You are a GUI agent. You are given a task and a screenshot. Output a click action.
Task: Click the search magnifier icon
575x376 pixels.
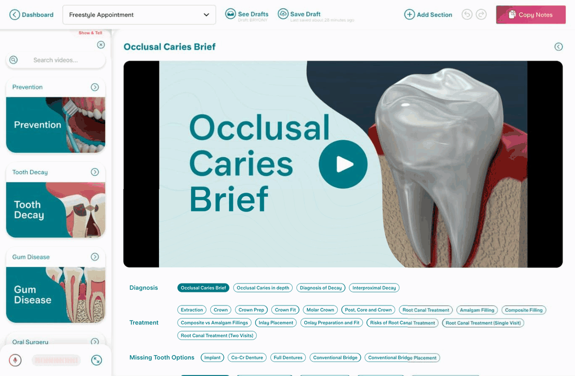pyautogui.click(x=14, y=60)
